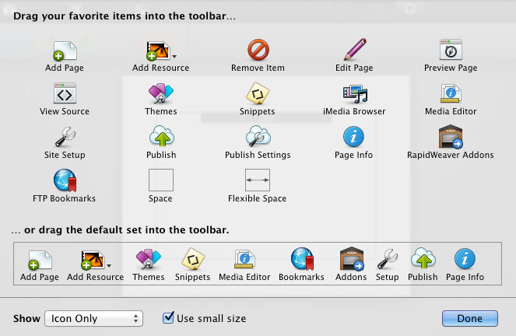
Task: Select Snippets in the default set
Action: tap(193, 265)
